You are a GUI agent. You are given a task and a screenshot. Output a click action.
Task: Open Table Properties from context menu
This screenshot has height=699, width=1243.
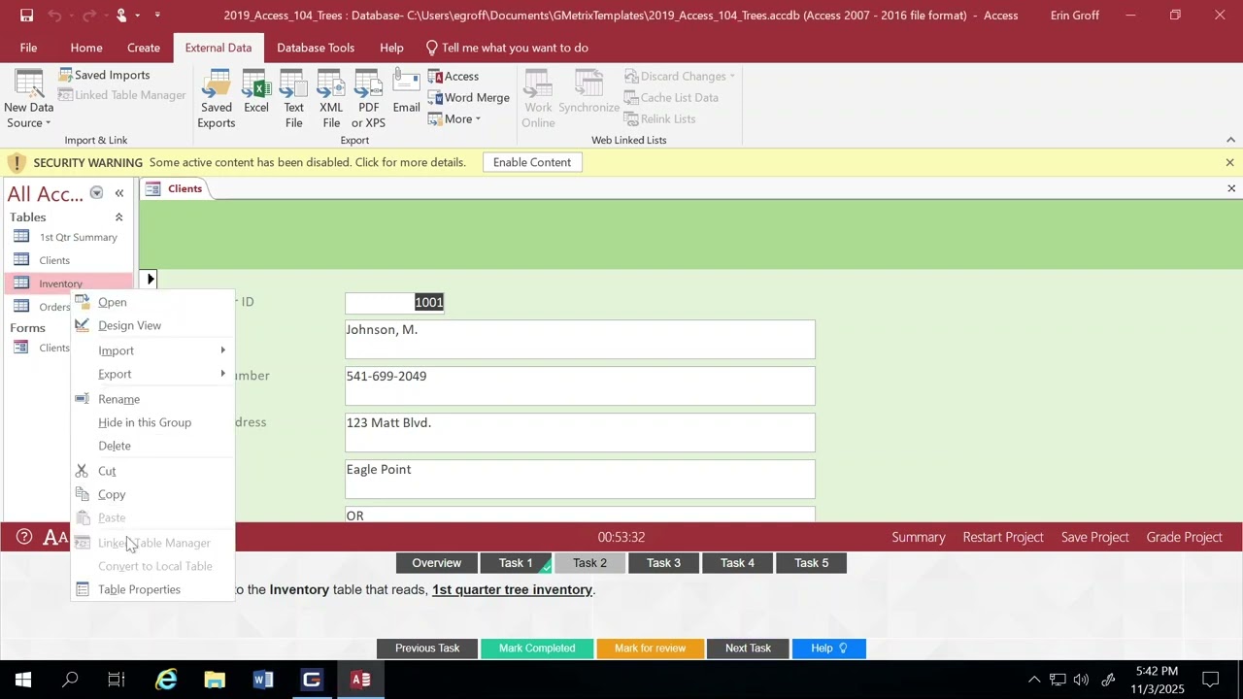click(x=153, y=589)
